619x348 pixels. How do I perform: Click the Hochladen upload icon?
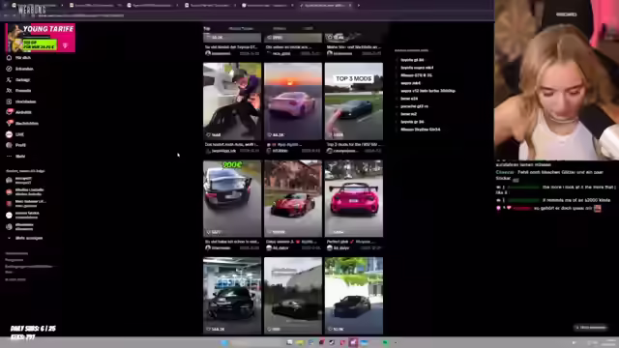(x=9, y=101)
